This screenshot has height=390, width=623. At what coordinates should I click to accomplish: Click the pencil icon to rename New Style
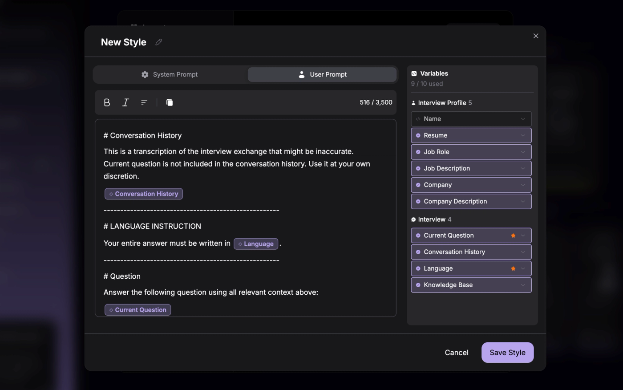point(158,42)
